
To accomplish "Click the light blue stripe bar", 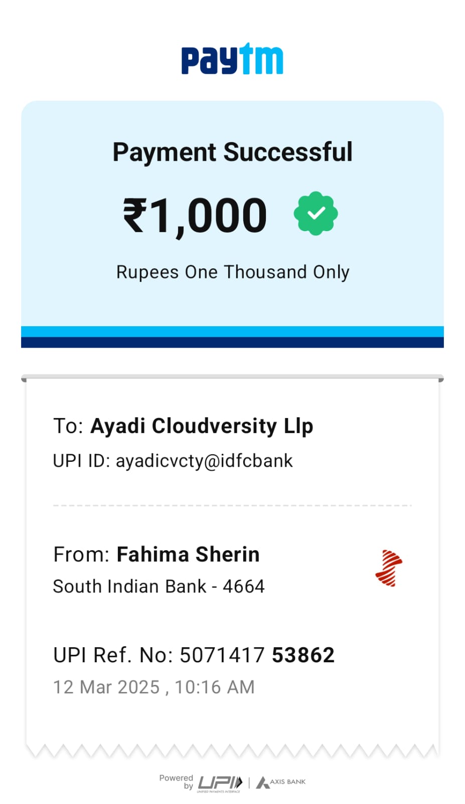I will click(232, 332).
